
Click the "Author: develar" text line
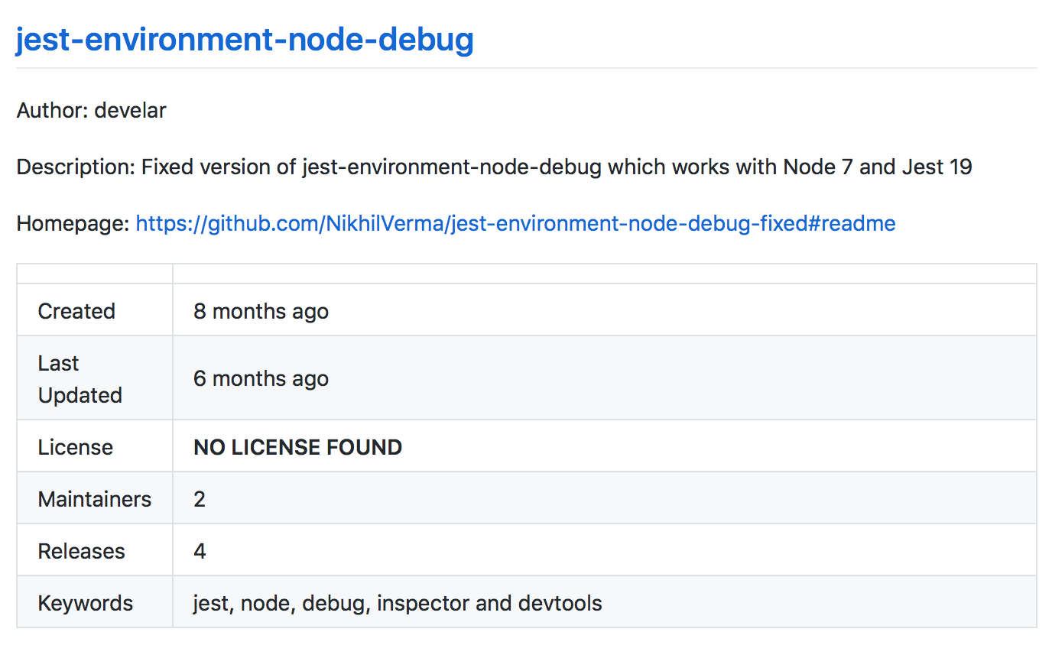[92, 111]
